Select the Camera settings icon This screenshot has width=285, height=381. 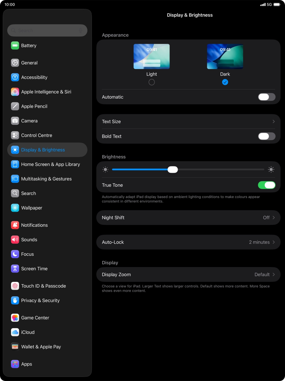15,121
